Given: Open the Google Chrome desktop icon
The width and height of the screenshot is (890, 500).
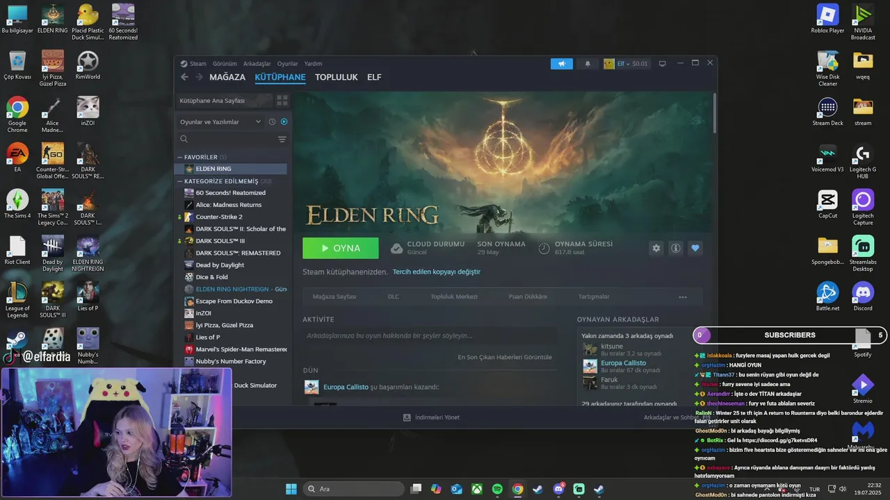Looking at the screenshot, I should (17, 115).
